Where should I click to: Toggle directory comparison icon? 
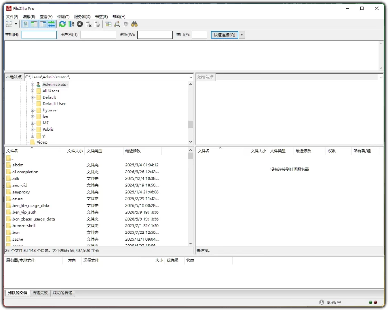point(117,24)
